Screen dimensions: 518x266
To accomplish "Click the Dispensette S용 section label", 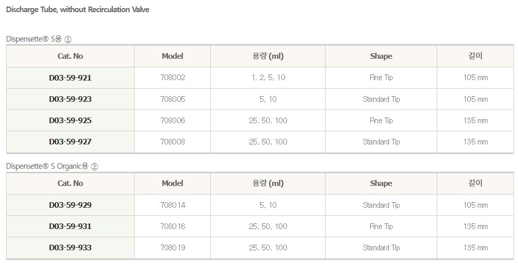I will [39, 39].
